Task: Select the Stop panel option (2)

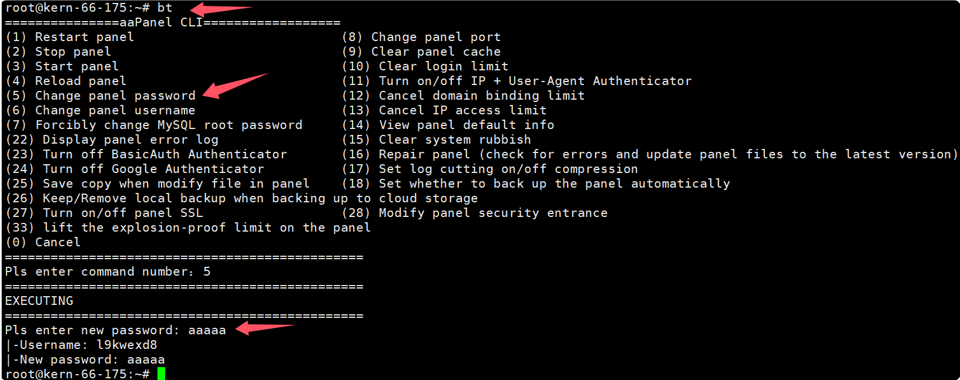Action: [x=58, y=52]
